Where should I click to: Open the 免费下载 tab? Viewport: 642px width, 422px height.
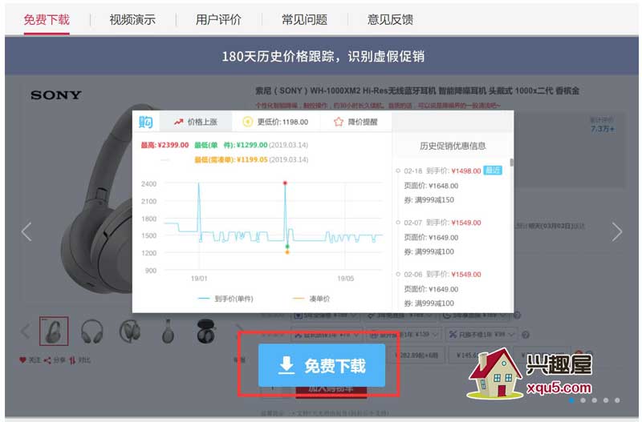click(47, 19)
